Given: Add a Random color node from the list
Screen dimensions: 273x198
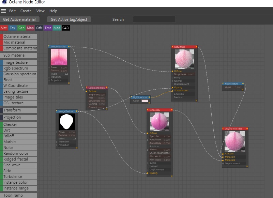Looking at the screenshot, I should (x=18, y=153).
